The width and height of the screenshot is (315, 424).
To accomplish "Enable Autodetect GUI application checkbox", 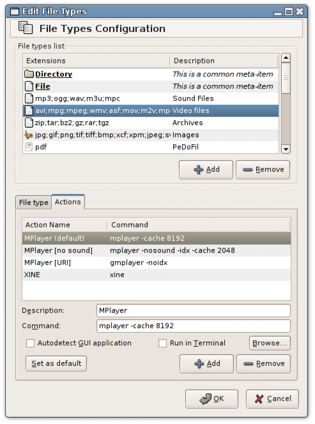I will tap(30, 343).
